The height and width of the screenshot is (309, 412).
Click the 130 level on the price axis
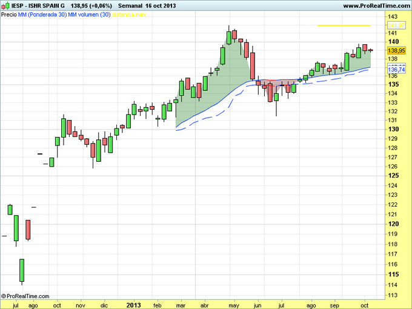tap(393, 129)
